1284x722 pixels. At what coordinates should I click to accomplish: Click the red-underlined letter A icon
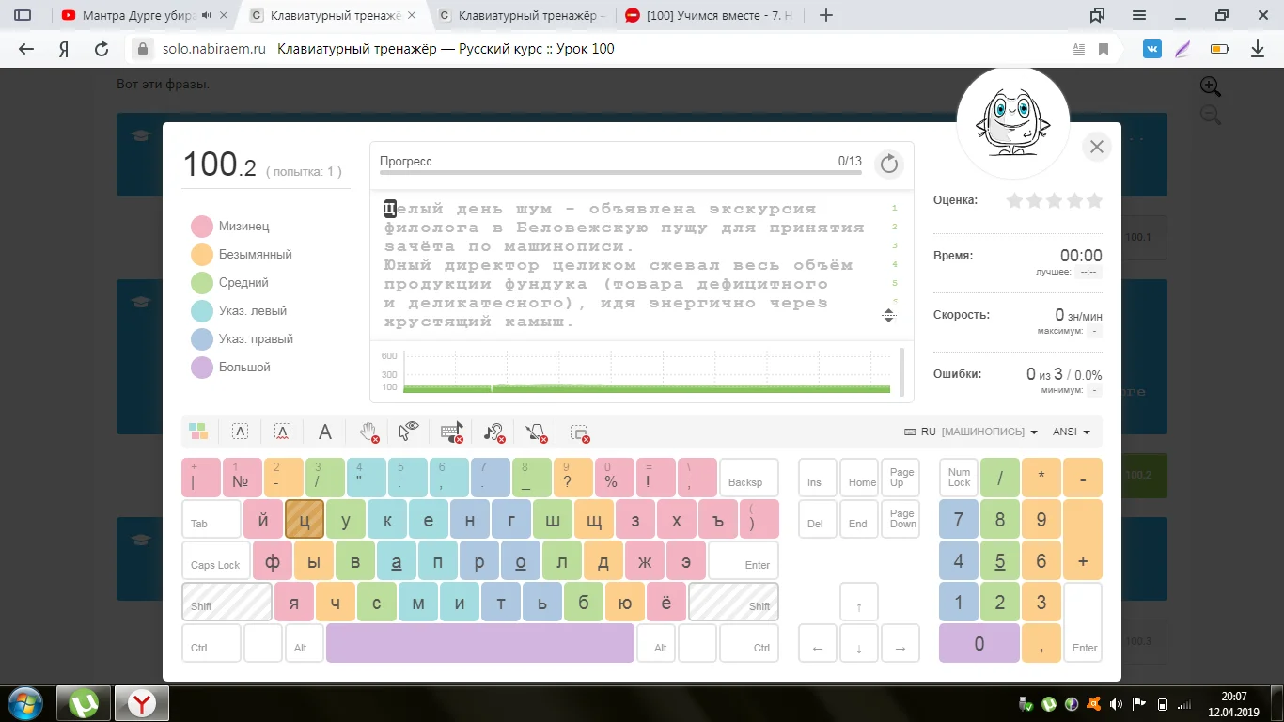point(282,432)
